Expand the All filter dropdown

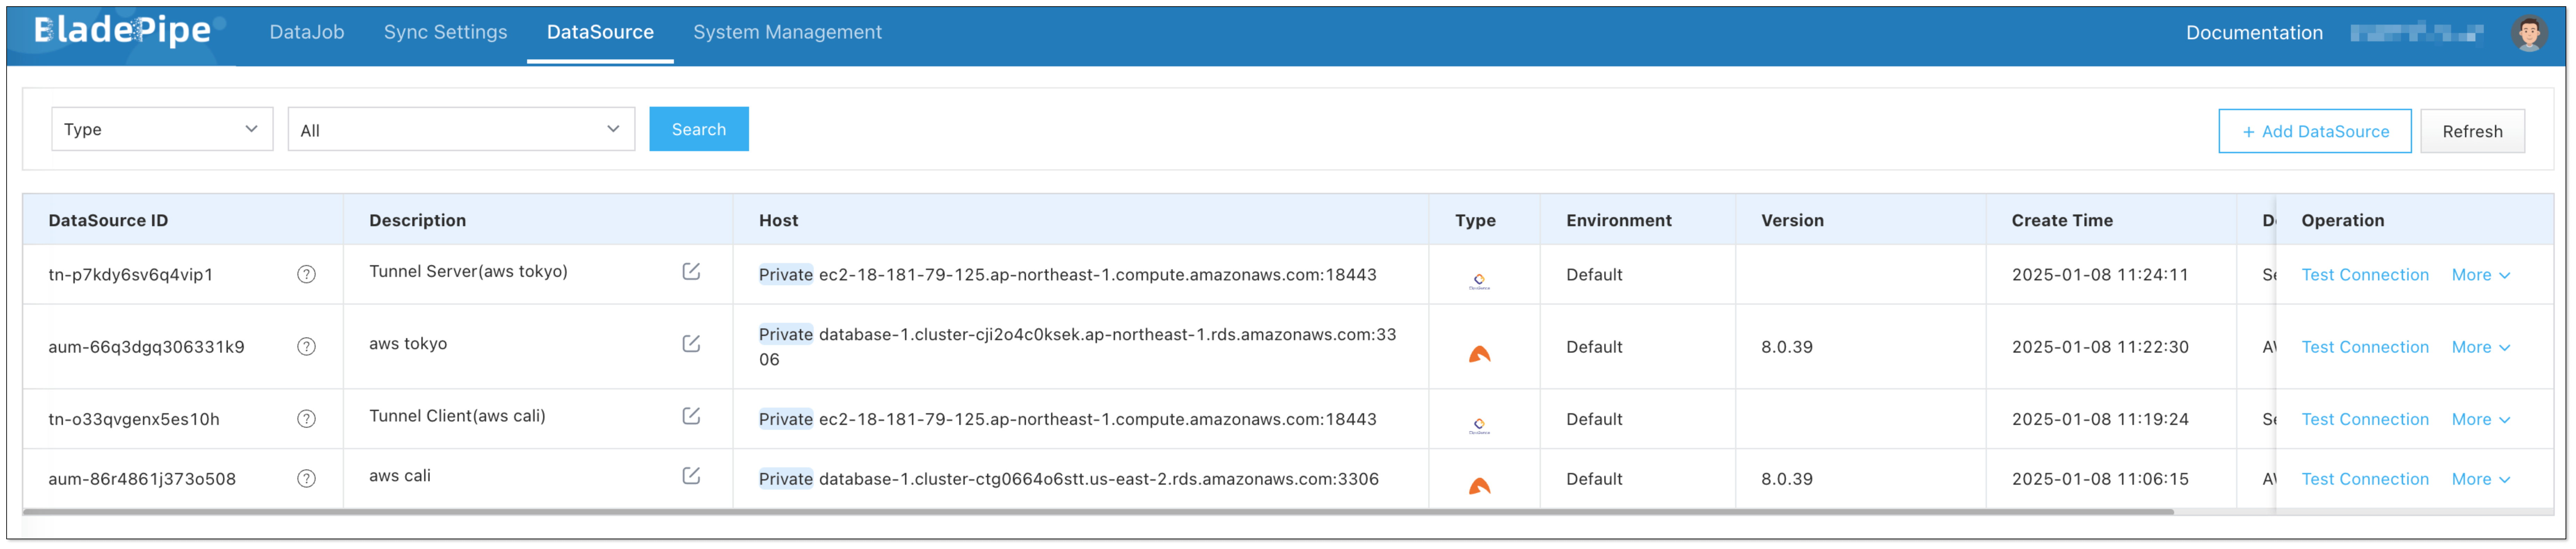(460, 129)
